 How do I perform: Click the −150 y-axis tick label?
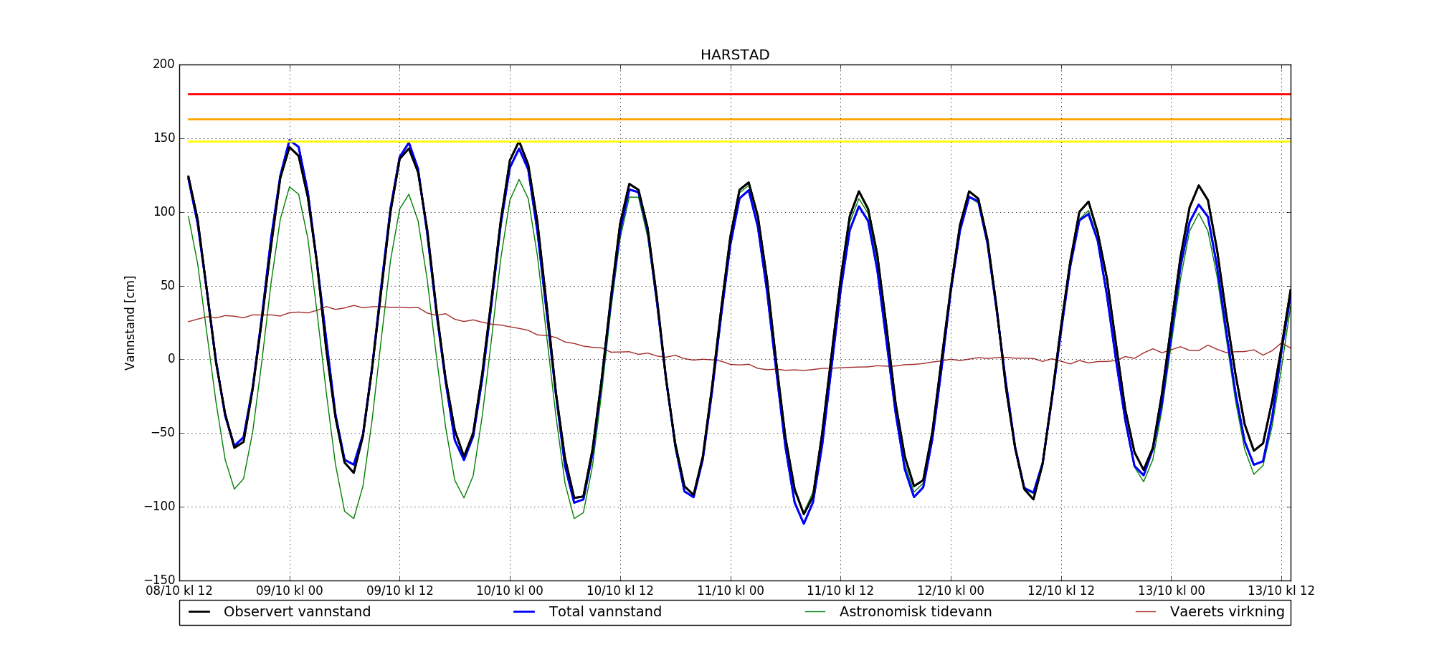[159, 580]
